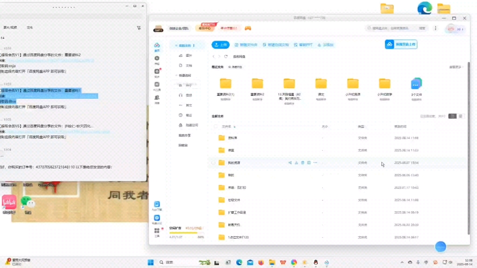This screenshot has width=477, height=268.
Task: Click the download icon on the hovered folder row
Action: [x=296, y=162]
